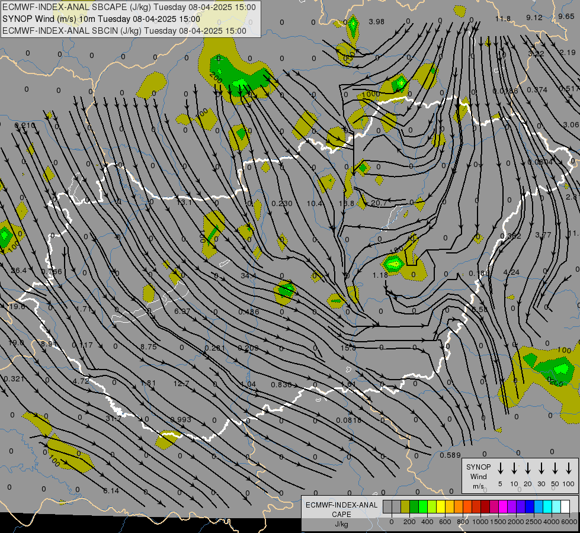The height and width of the screenshot is (533, 580).
Task: Click the map value 0.210
Action: pyautogui.click(x=25, y=126)
